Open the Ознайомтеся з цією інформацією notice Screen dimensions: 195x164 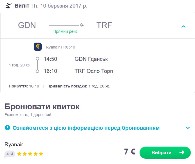coord(86,128)
